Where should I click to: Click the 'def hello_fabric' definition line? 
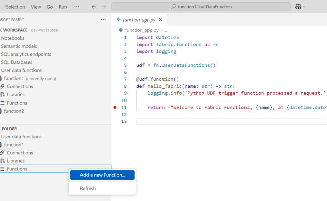click(x=186, y=86)
